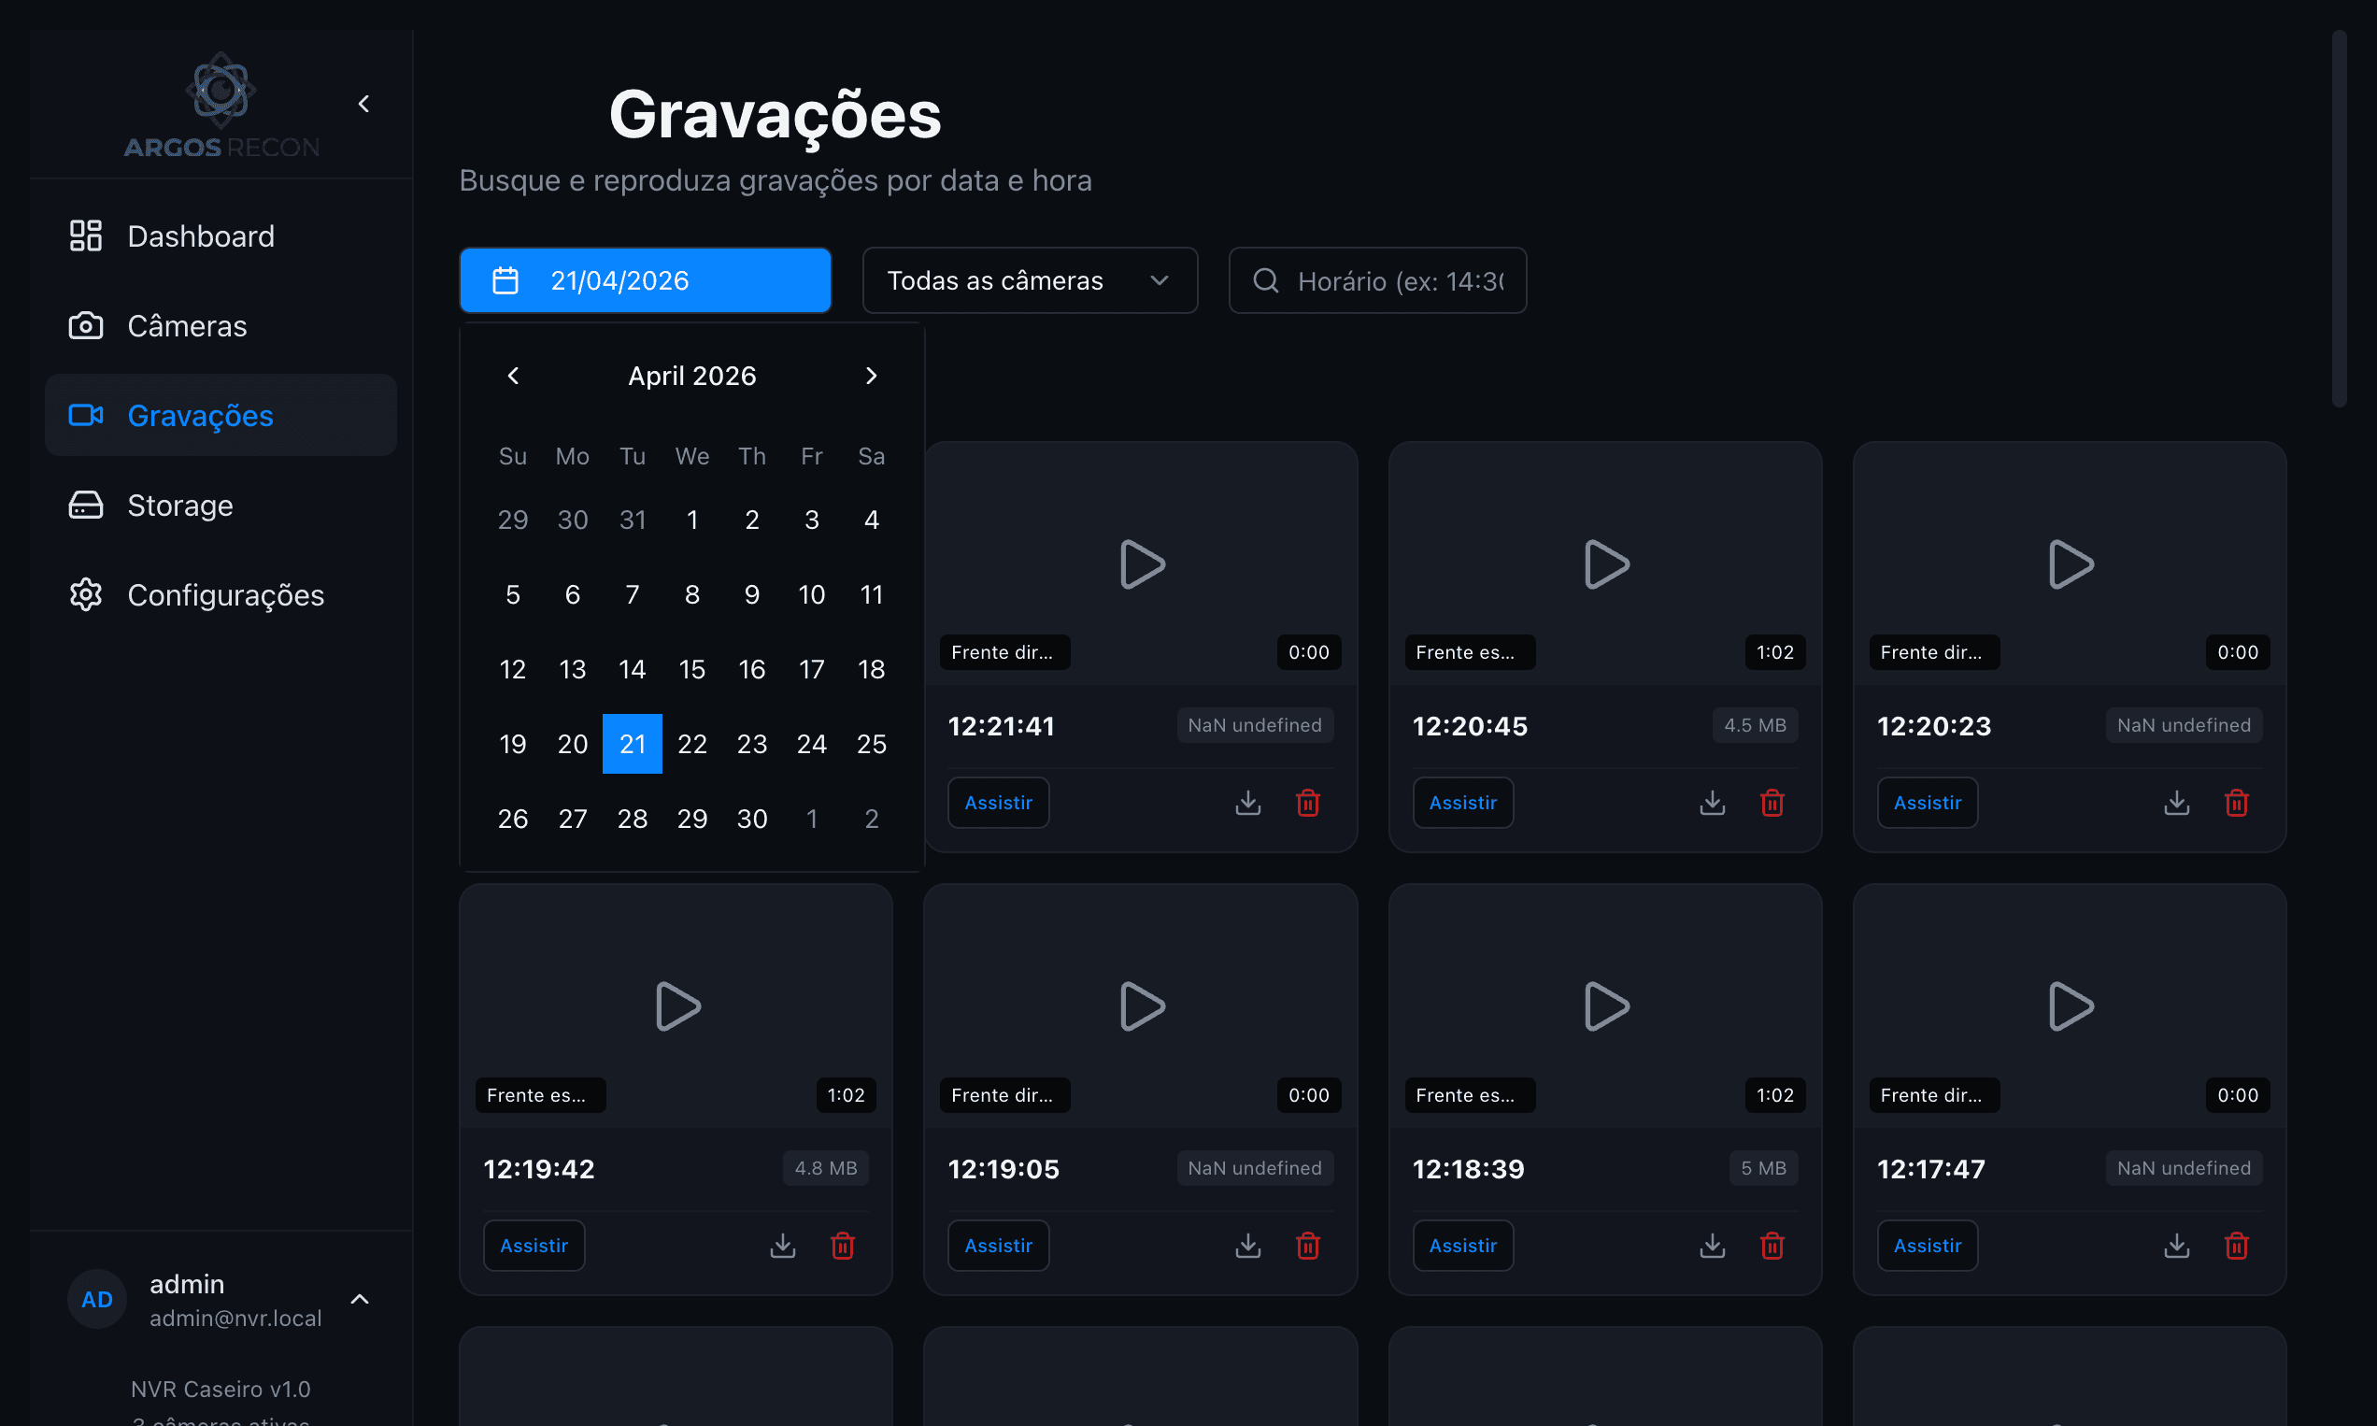Play the 12:18:39 recording thumbnail
The image size is (2377, 1426).
(1605, 1006)
